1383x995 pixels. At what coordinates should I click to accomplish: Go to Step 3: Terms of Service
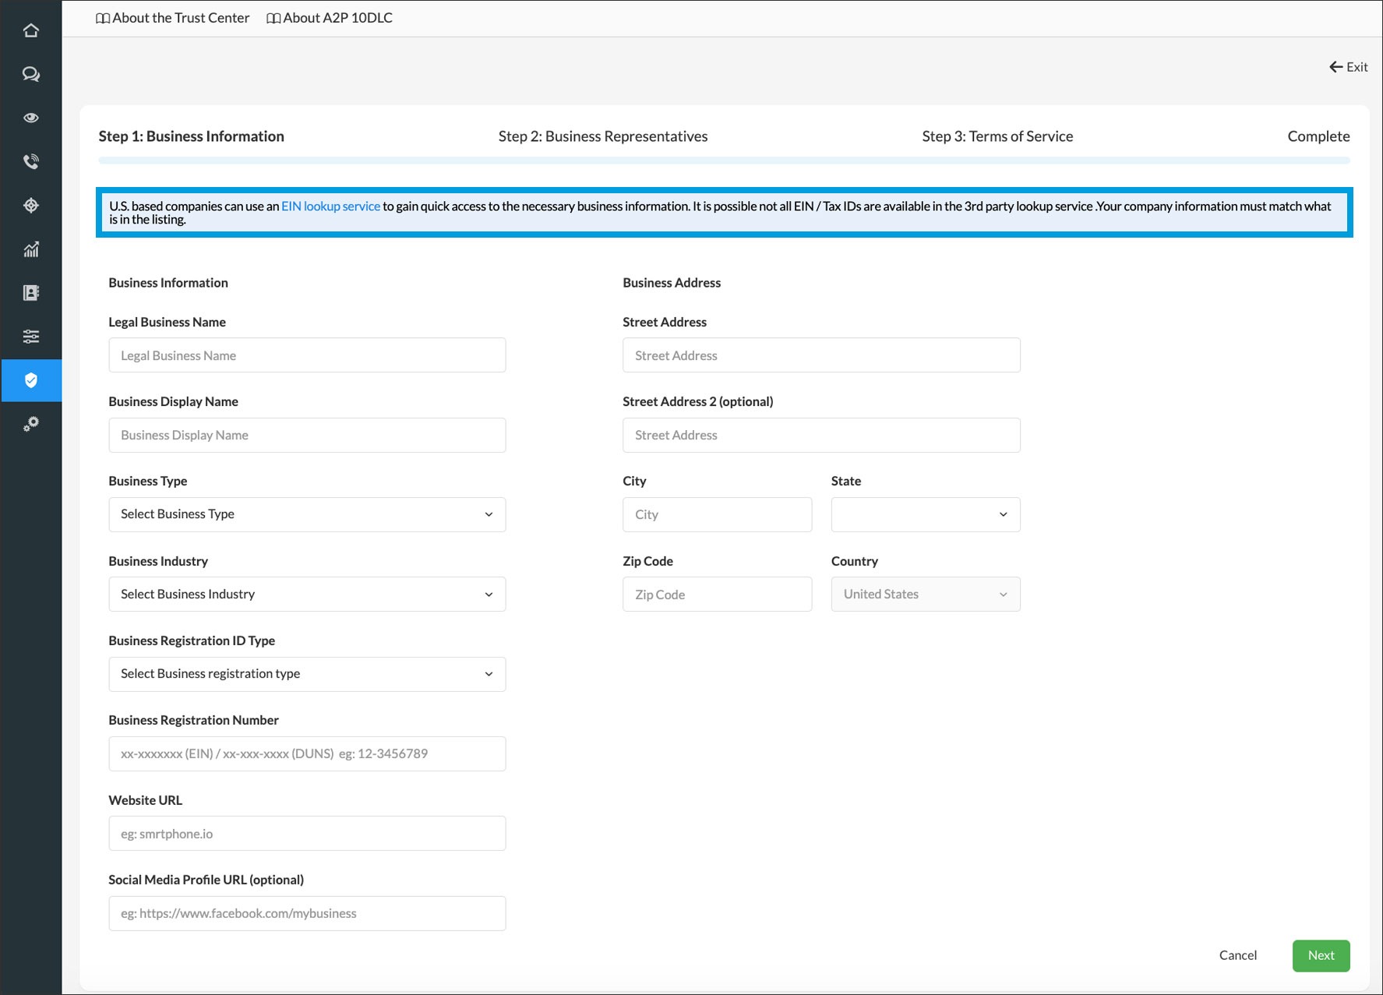coord(997,136)
